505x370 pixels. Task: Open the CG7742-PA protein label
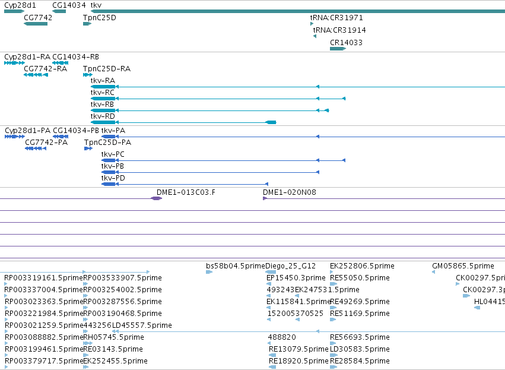[x=46, y=143]
